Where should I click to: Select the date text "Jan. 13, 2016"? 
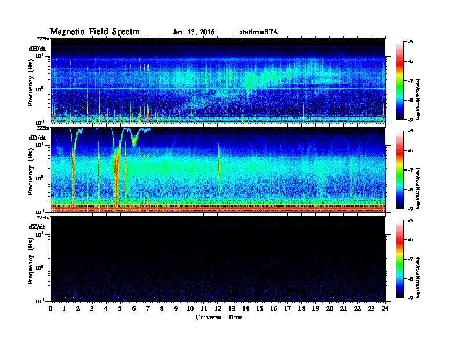194,32
